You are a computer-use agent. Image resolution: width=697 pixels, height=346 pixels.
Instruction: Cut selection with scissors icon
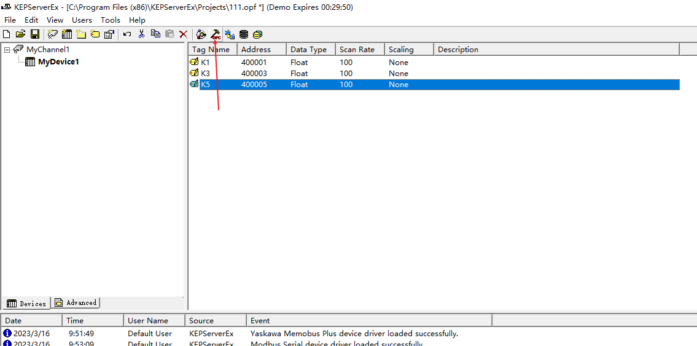pyautogui.click(x=141, y=34)
